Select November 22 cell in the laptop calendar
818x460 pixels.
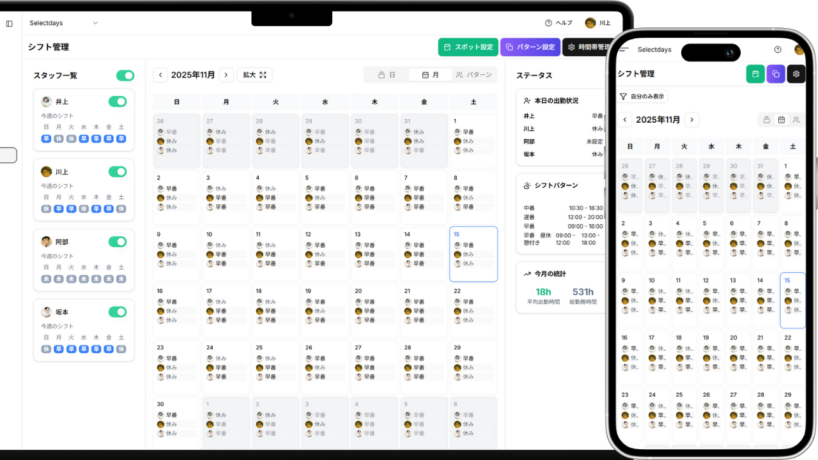click(474, 310)
